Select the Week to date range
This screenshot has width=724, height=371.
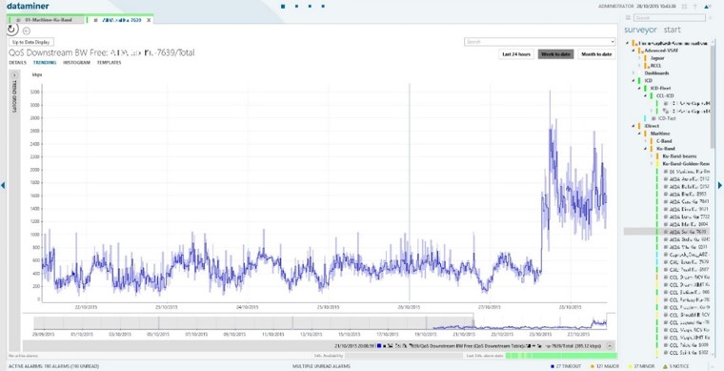click(x=556, y=54)
